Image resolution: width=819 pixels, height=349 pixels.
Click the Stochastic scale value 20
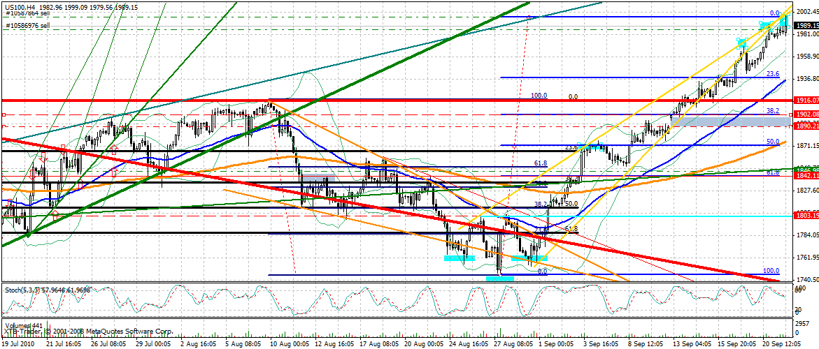pos(799,309)
